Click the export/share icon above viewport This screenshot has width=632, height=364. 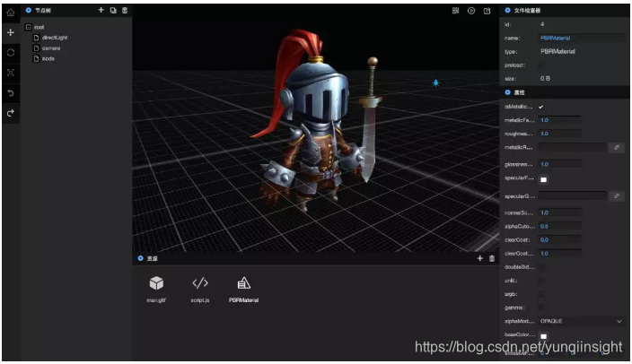(x=487, y=11)
